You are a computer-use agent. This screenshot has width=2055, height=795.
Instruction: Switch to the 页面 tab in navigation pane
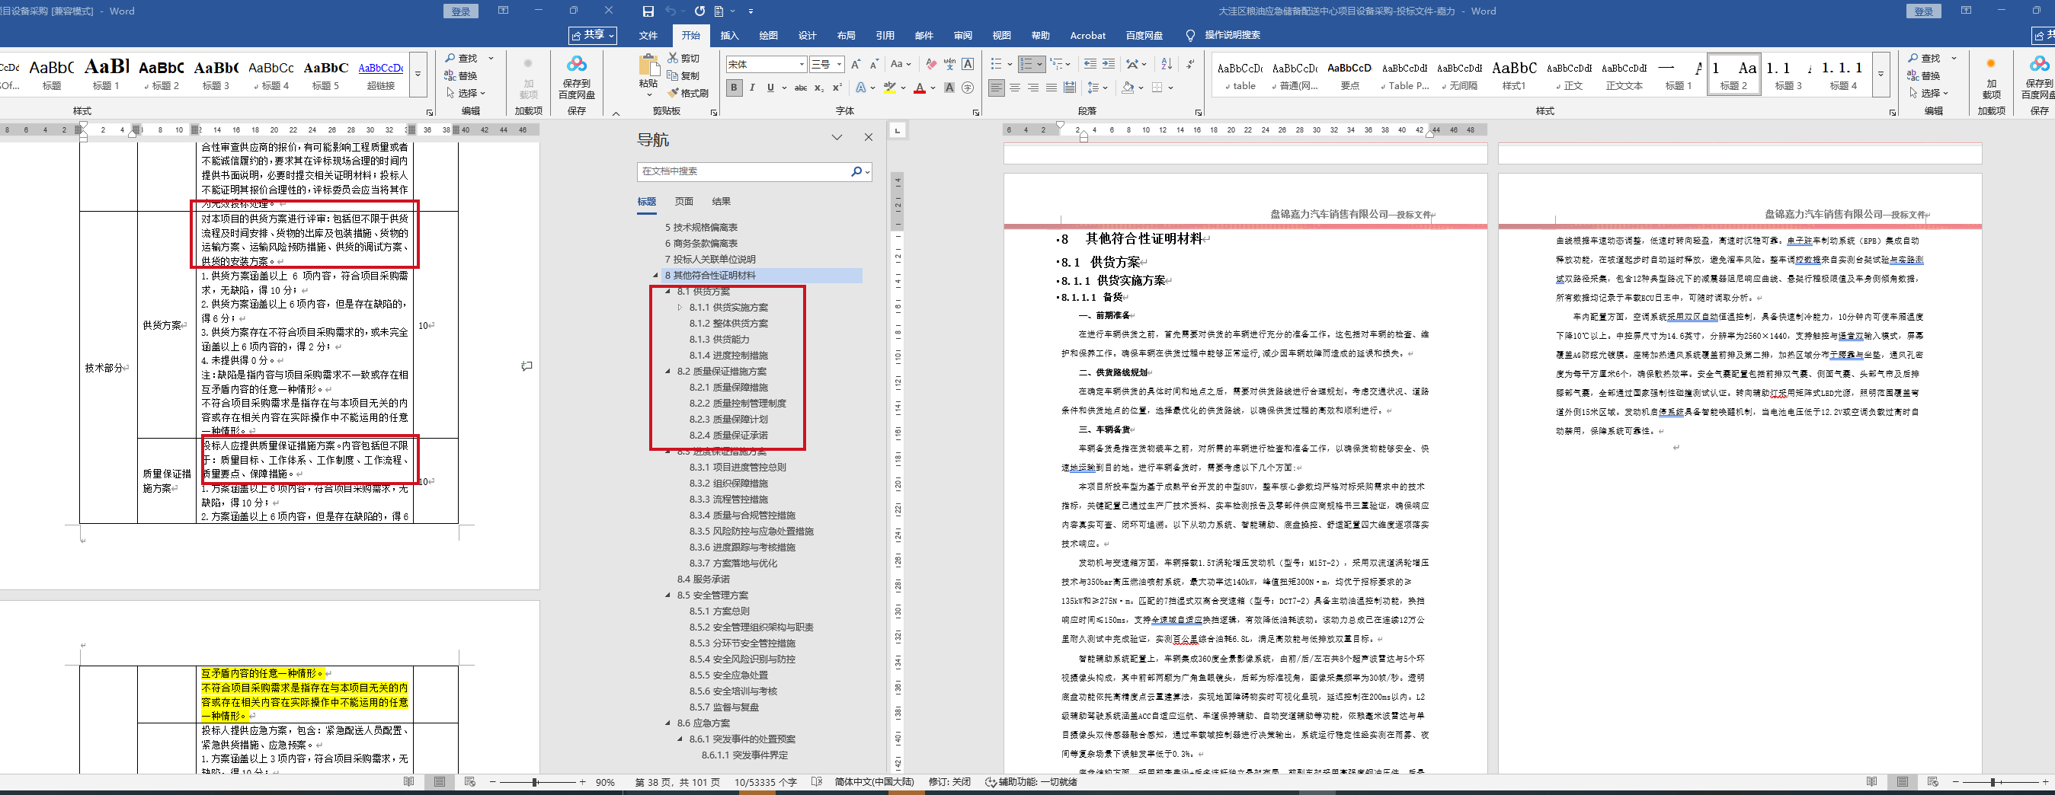pos(683,202)
